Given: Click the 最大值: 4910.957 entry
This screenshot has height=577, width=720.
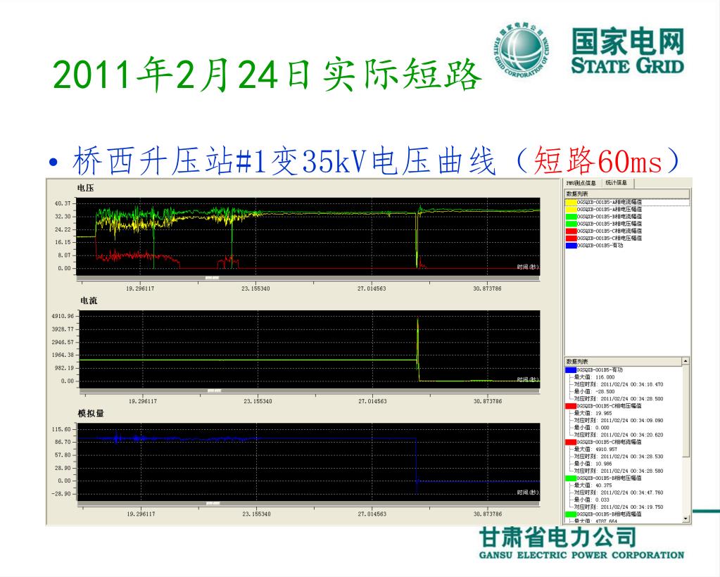Looking at the screenshot, I should 595,450.
